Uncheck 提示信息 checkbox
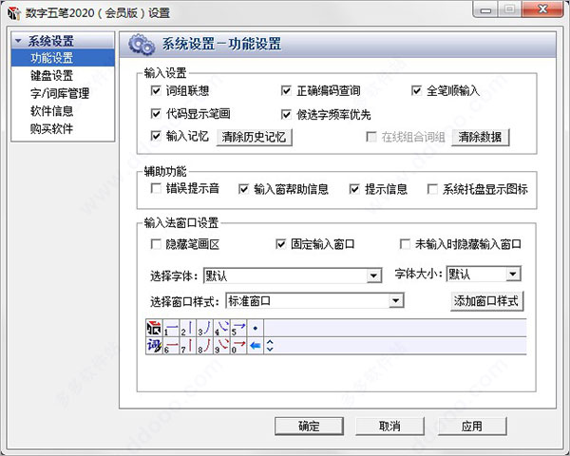 pos(354,189)
